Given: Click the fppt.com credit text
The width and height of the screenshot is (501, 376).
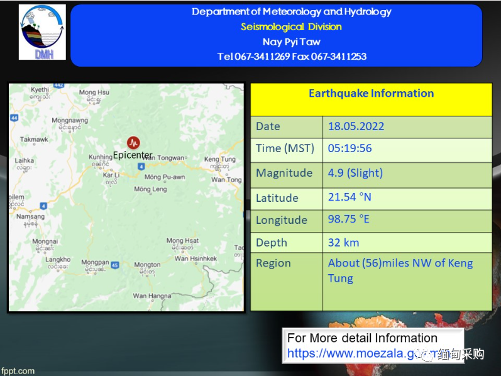Looking at the screenshot, I should 18,371.
